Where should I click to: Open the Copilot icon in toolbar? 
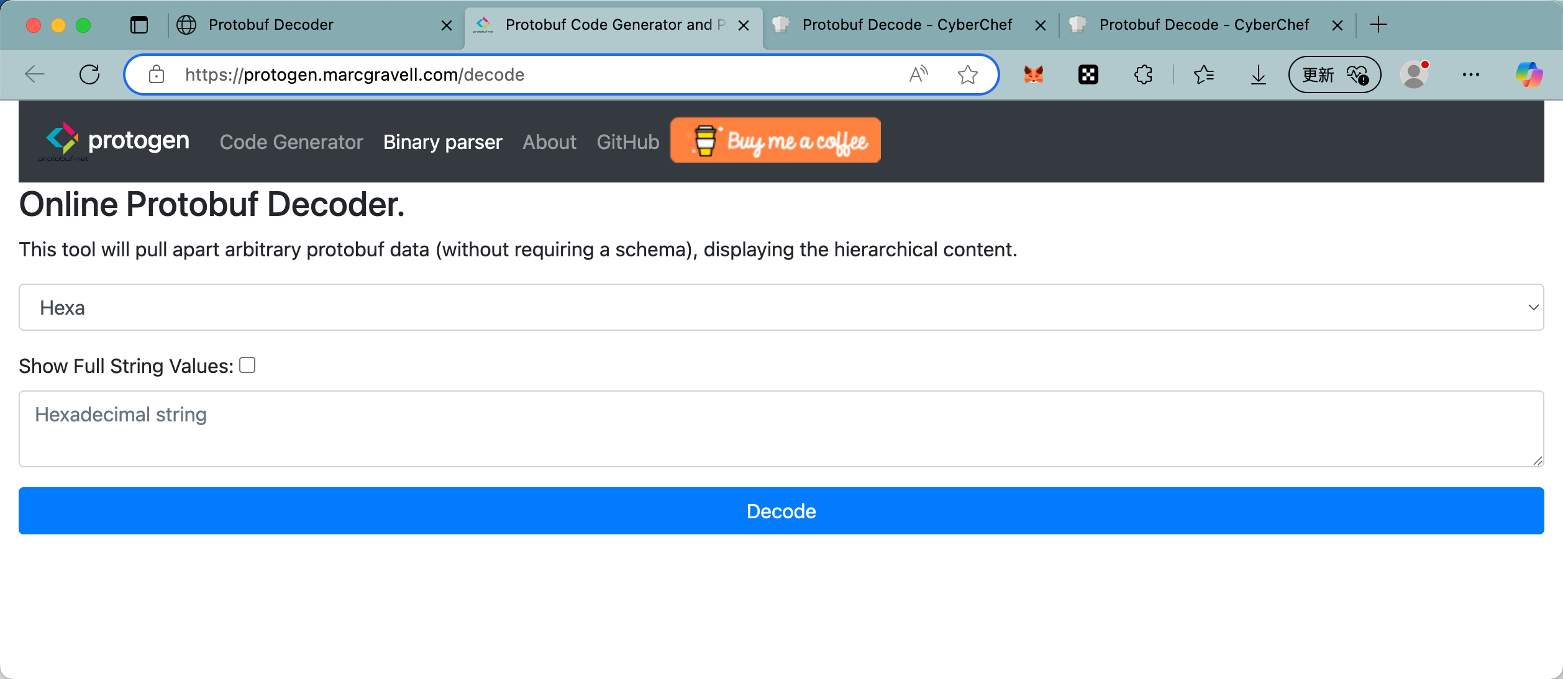tap(1529, 75)
